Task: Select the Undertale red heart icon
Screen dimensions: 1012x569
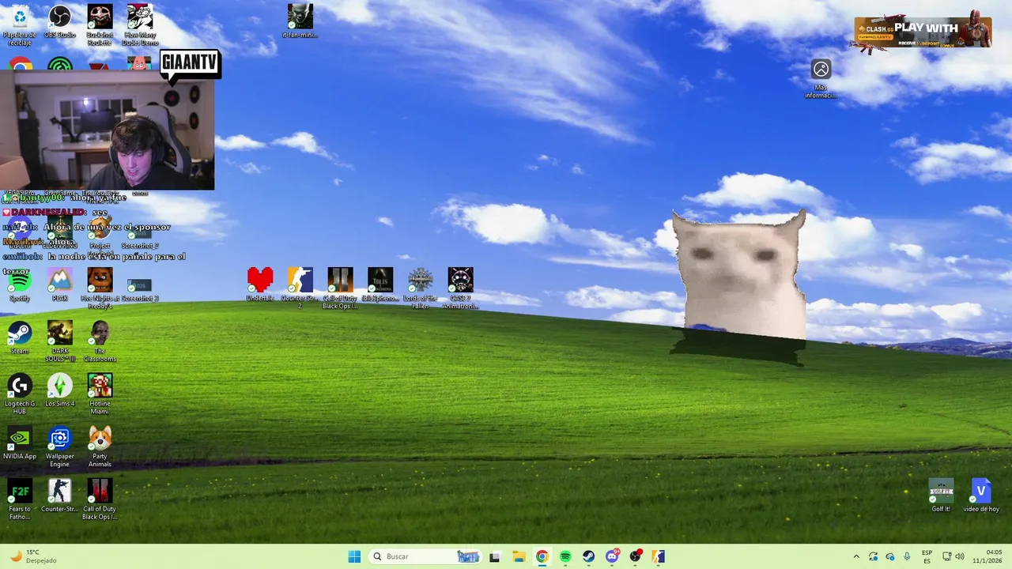Action: [260, 284]
